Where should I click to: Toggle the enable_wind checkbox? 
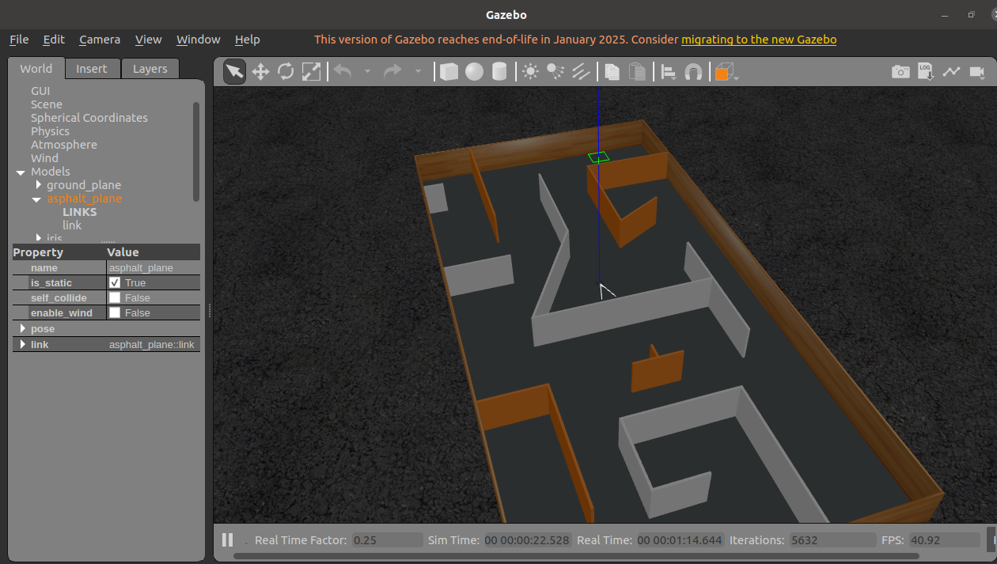tap(115, 313)
